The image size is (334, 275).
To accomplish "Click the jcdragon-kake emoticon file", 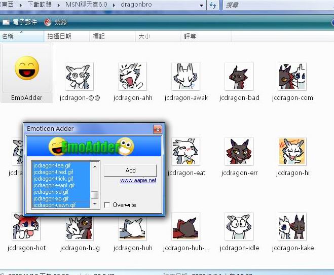I will click(292, 227).
